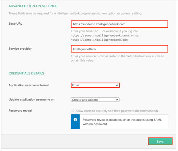Click the Service provider label

(x=20, y=49)
